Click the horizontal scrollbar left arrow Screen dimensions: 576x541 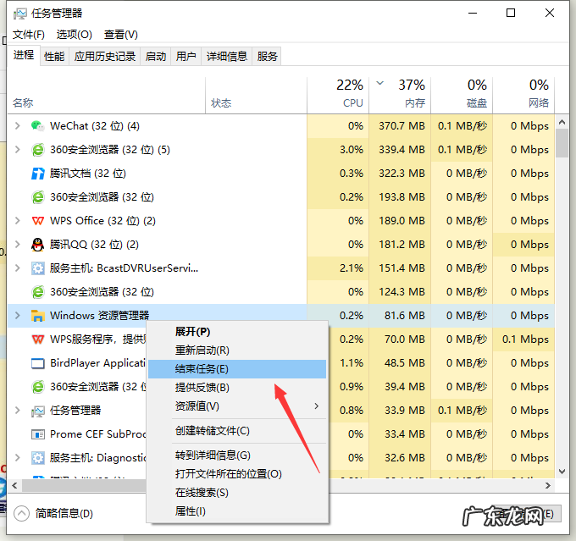tap(14, 485)
